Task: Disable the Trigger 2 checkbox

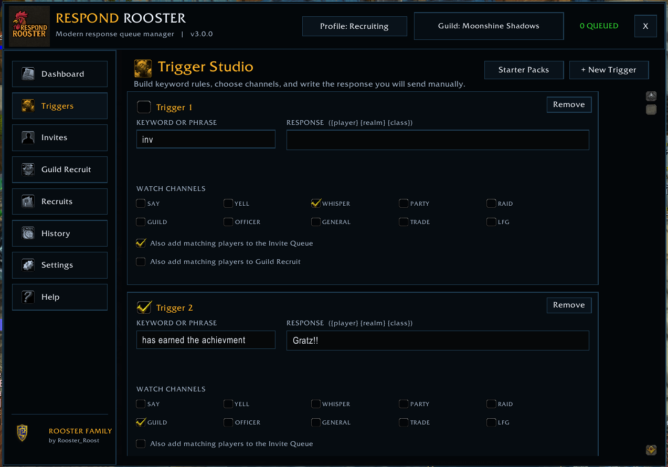Action: pos(144,307)
